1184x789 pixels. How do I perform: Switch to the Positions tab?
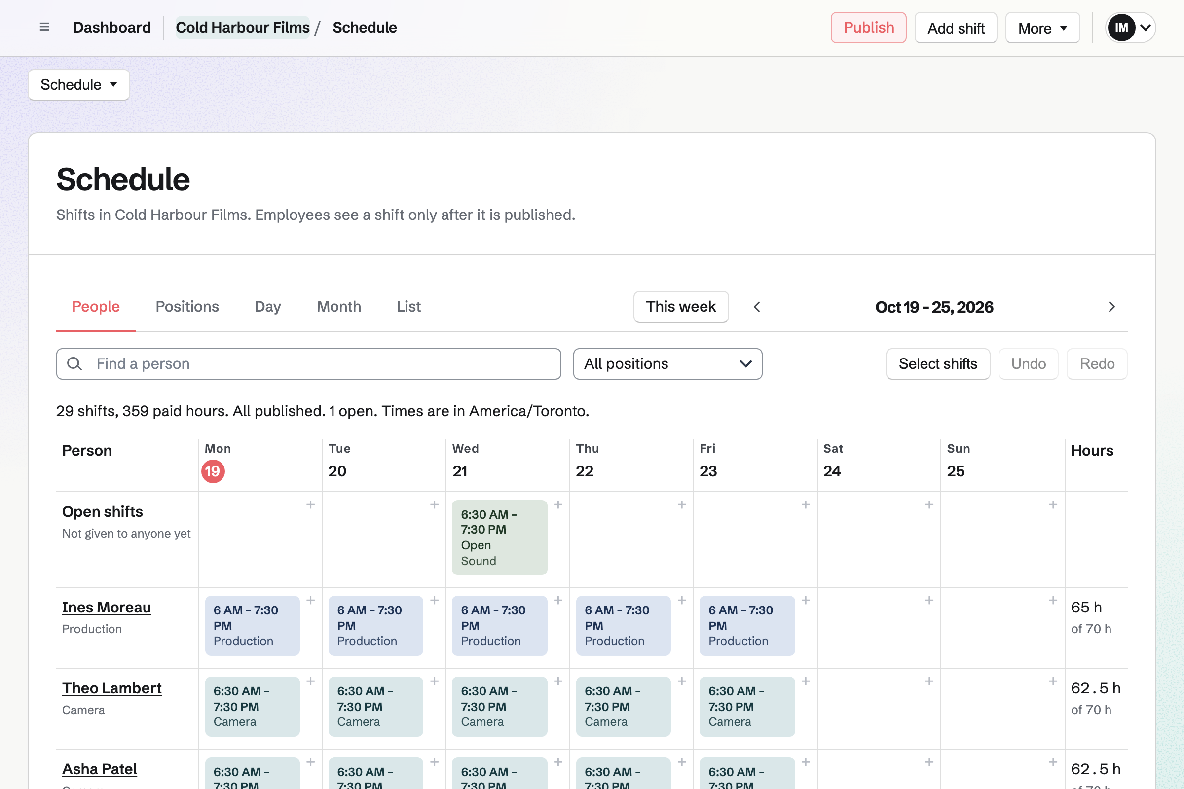click(x=187, y=306)
